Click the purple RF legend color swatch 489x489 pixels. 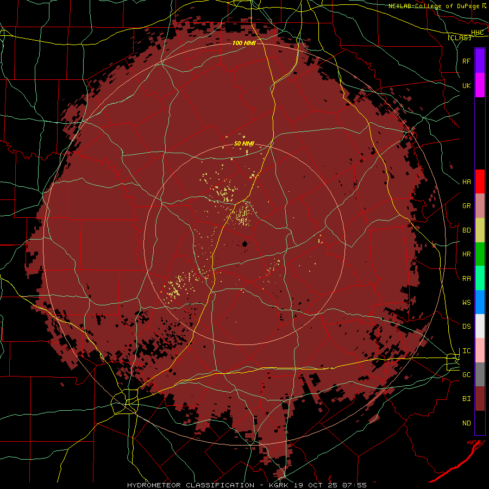(480, 61)
